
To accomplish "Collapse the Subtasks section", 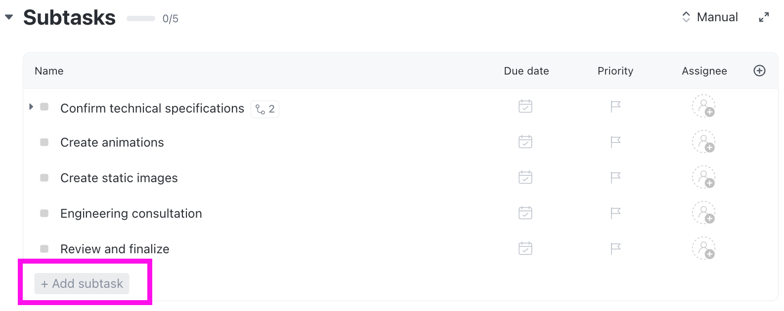I will (x=9, y=17).
